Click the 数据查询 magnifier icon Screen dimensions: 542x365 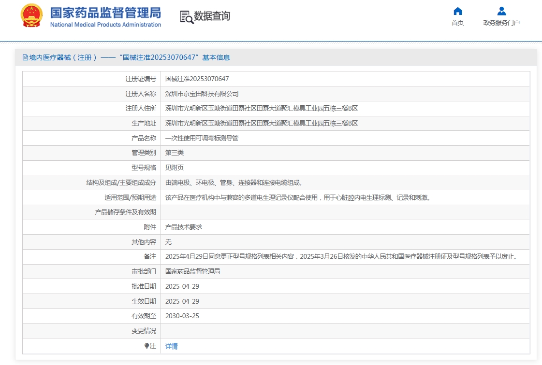(x=186, y=17)
